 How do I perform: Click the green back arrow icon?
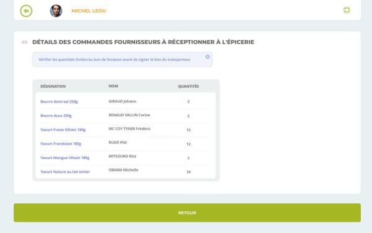(x=26, y=11)
